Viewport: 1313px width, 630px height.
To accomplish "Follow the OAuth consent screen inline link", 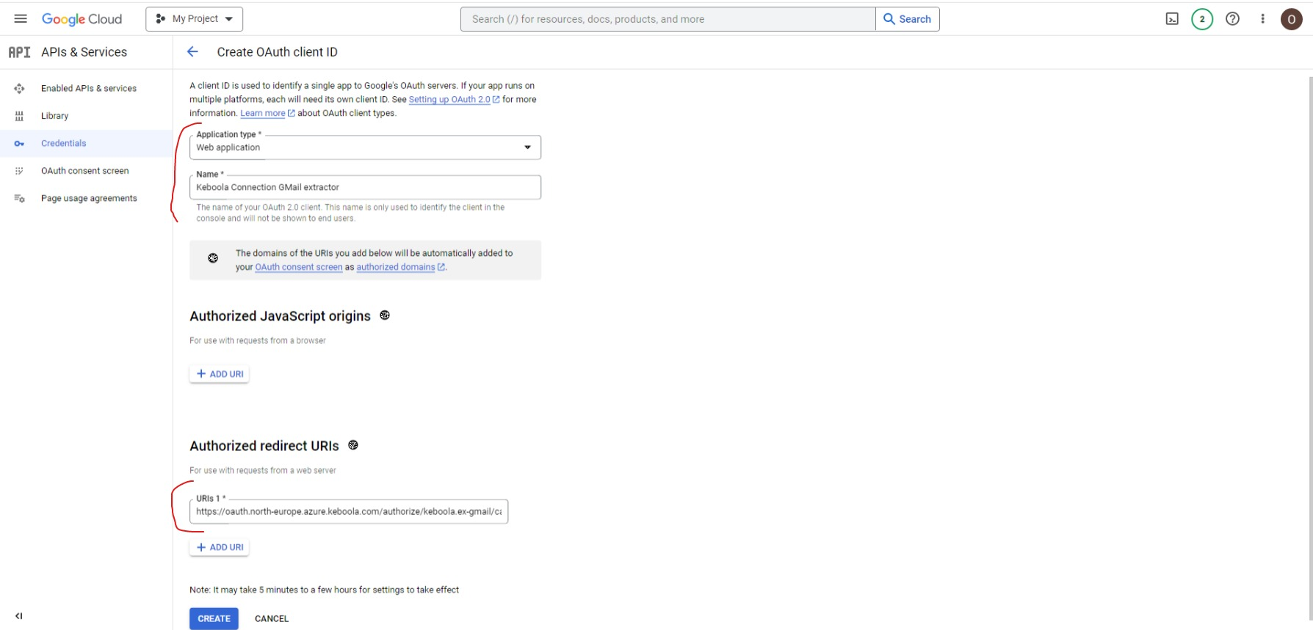I will 299,267.
